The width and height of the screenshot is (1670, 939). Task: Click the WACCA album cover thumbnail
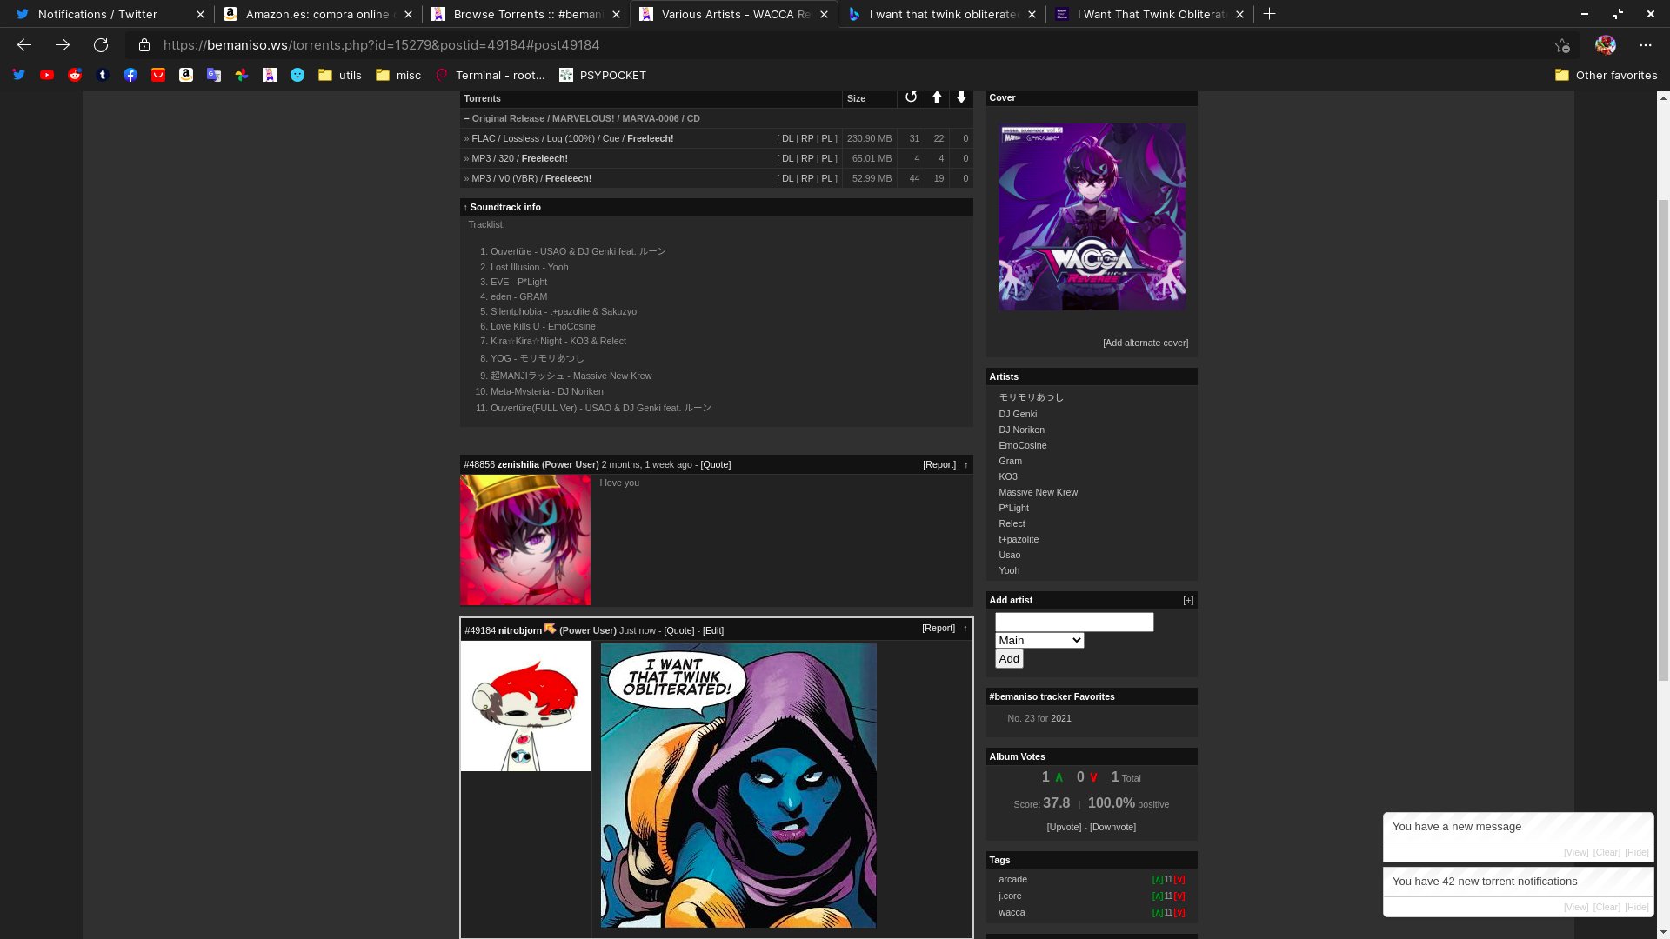click(1092, 216)
